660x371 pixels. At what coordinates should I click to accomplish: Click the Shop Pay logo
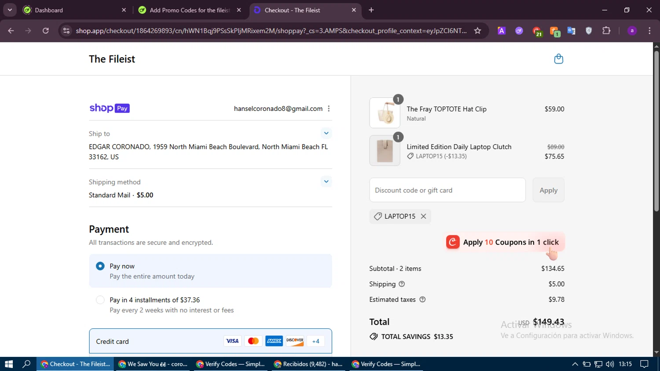110,108
